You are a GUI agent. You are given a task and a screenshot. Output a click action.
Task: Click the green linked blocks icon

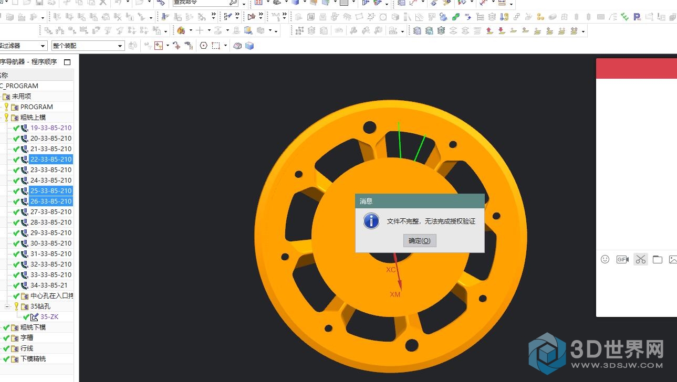[x=455, y=17]
